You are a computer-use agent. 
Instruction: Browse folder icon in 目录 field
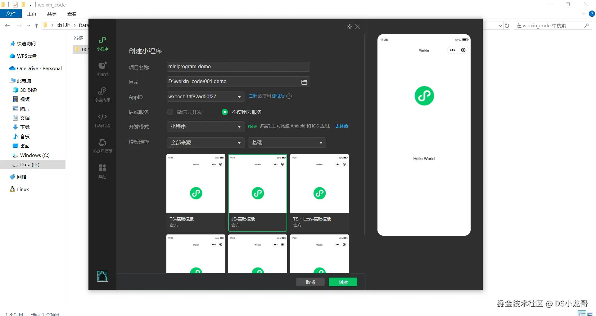click(x=304, y=82)
